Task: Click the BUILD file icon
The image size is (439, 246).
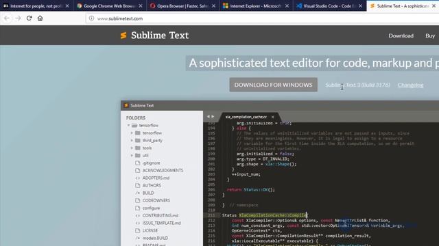Action: (x=138, y=193)
